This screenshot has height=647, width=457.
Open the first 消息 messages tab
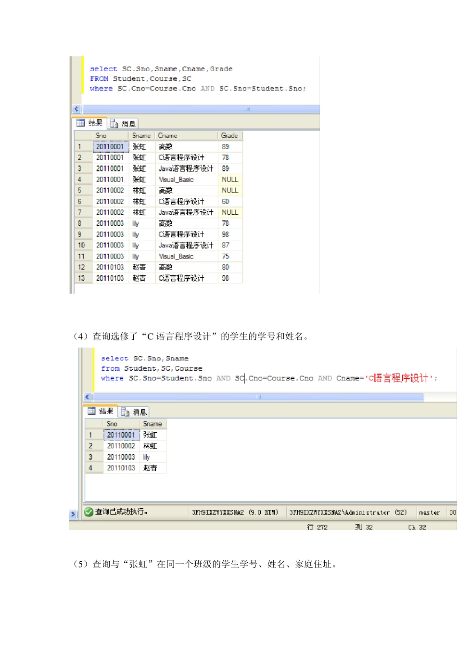click(x=123, y=124)
